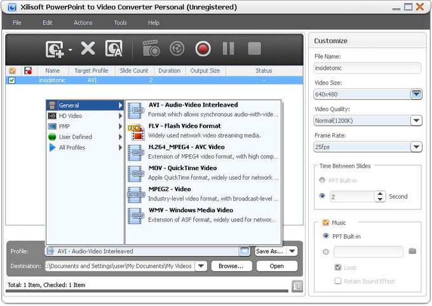Open the Edit menu

click(x=48, y=23)
